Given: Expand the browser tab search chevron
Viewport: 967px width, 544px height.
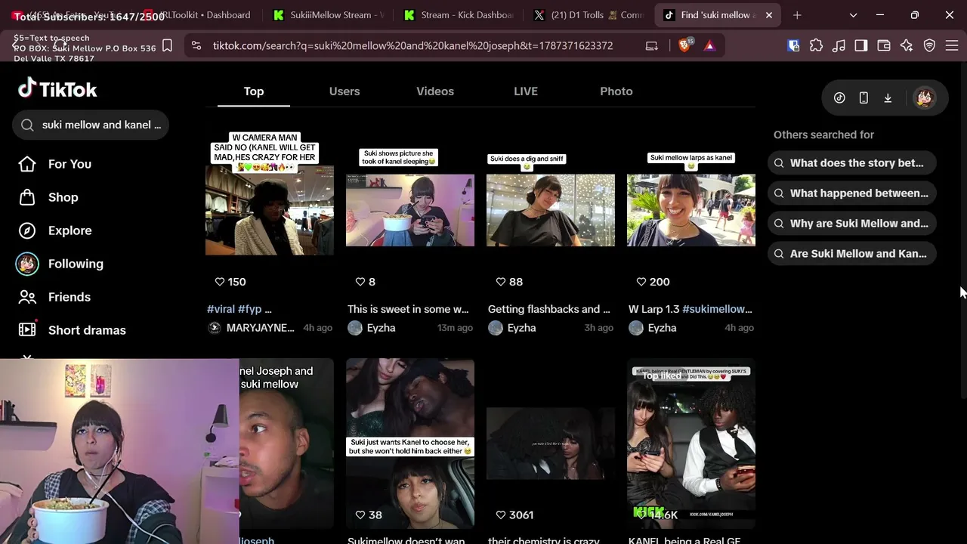Looking at the screenshot, I should tap(853, 15).
